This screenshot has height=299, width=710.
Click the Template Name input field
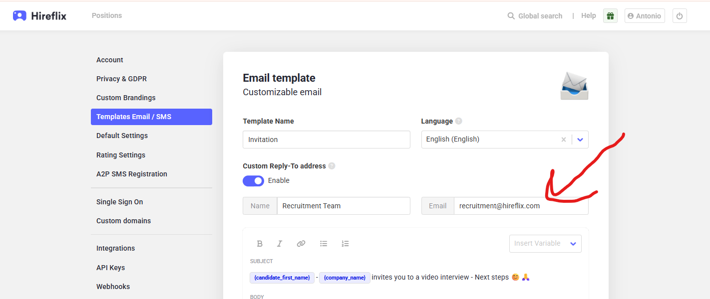[x=327, y=140]
